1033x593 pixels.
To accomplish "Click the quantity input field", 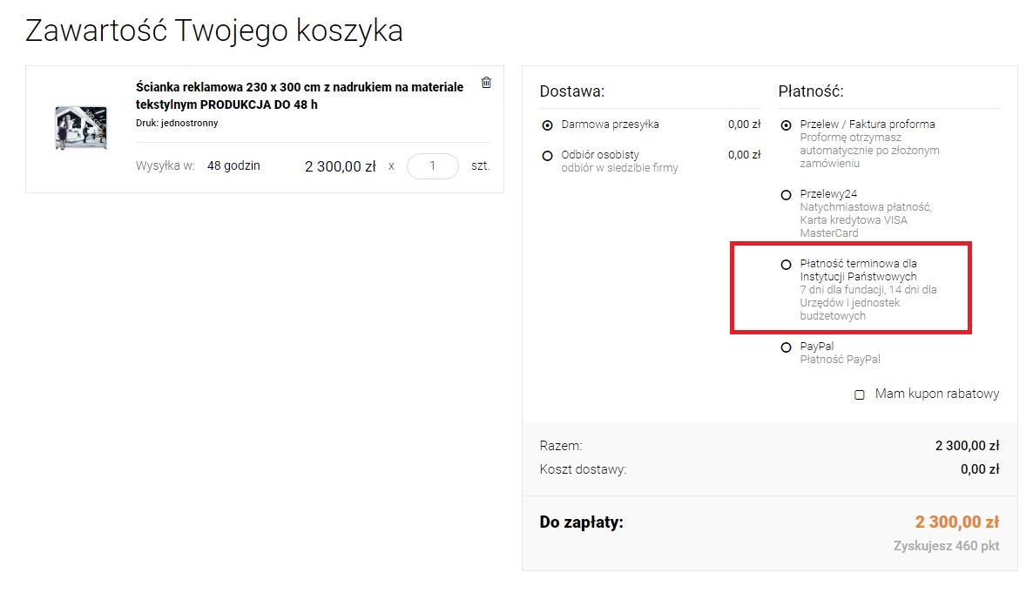I will point(433,165).
